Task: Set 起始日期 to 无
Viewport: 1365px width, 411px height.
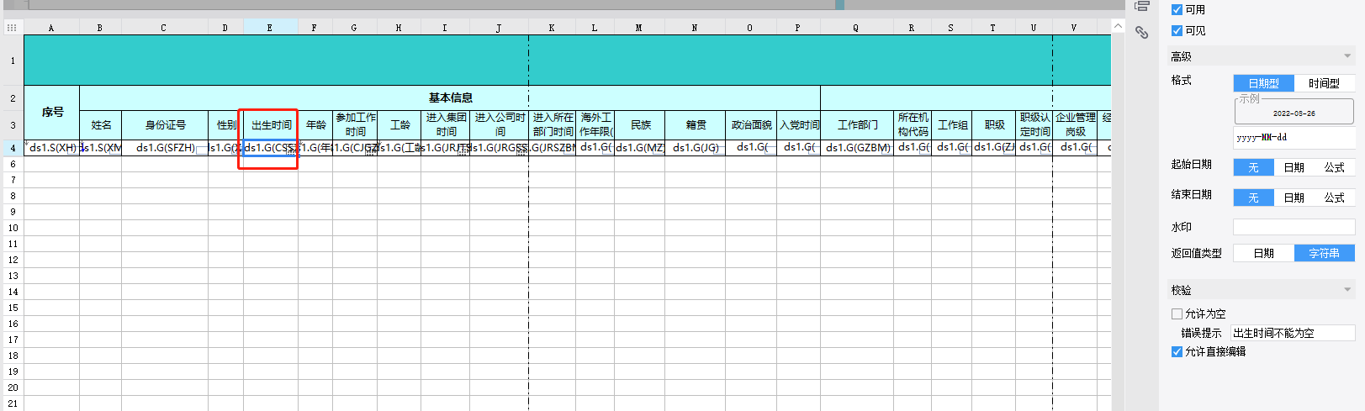Action: (1253, 167)
